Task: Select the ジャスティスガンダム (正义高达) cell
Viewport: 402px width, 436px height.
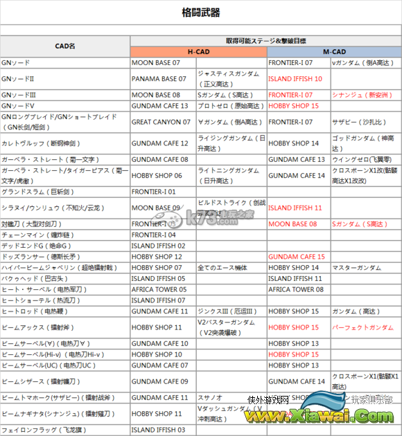Action: point(231,79)
